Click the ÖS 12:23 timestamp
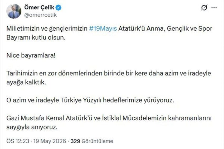The width and height of the screenshot is (224, 149). pos(18,141)
